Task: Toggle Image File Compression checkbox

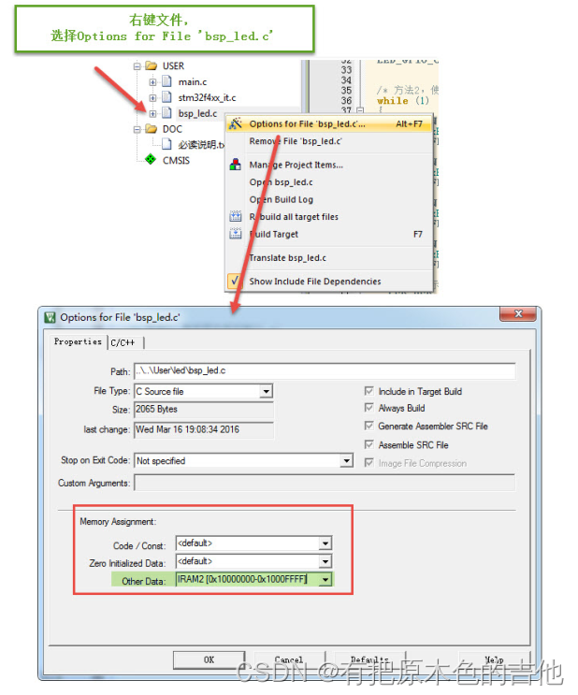Action: coord(368,463)
